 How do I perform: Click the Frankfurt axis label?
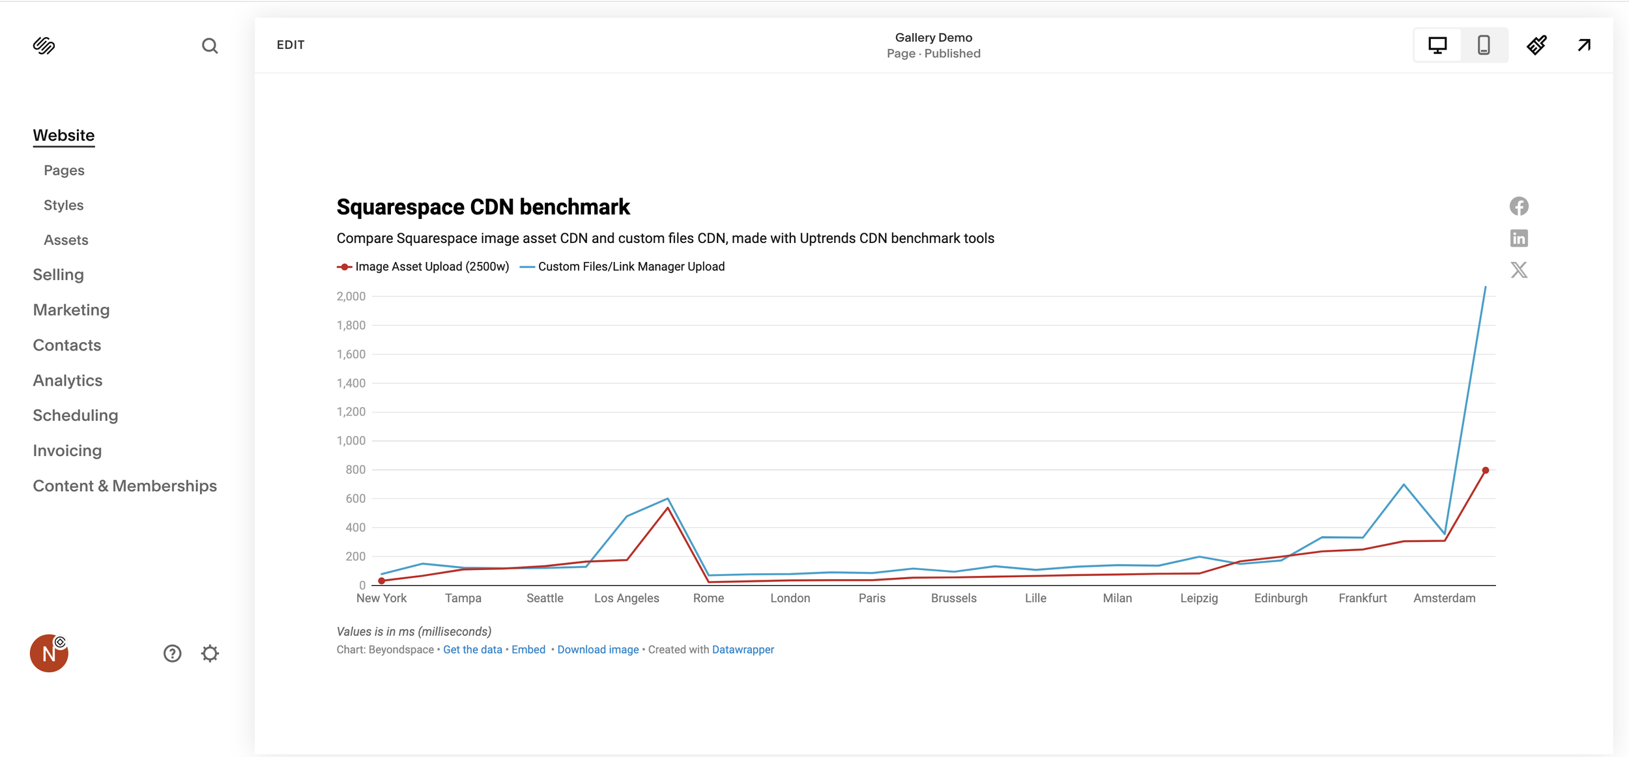(x=1362, y=598)
